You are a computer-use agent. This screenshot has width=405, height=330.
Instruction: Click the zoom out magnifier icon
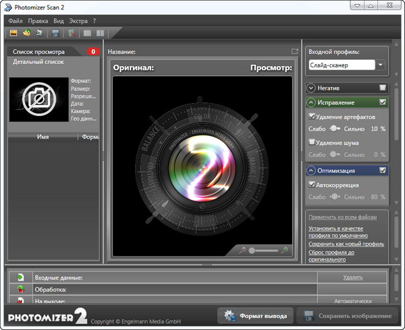(242, 251)
